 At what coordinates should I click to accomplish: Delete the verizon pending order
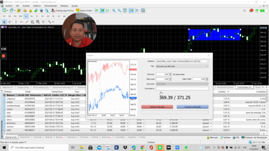(211, 127)
